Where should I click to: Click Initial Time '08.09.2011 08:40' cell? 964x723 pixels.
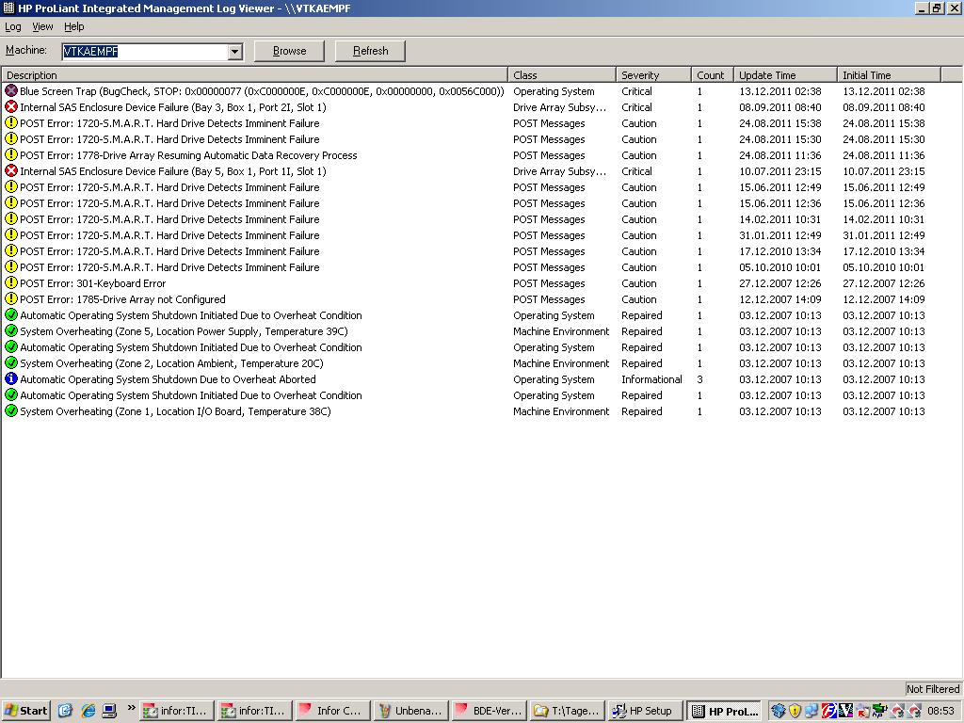(883, 107)
